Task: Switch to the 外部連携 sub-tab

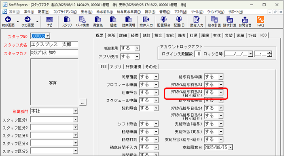Action: pos(134,67)
